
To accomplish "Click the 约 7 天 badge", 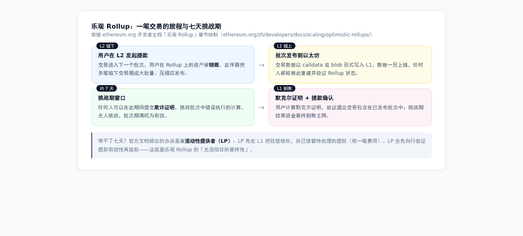I will [107, 88].
